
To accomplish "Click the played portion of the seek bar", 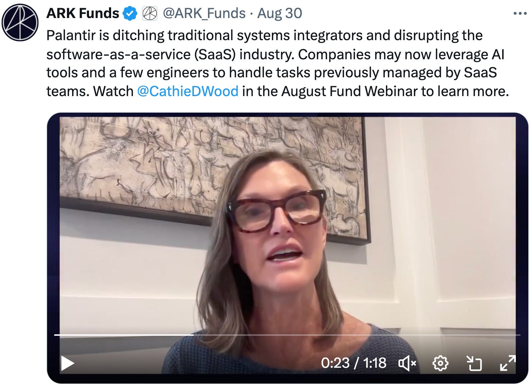I will click(x=124, y=335).
